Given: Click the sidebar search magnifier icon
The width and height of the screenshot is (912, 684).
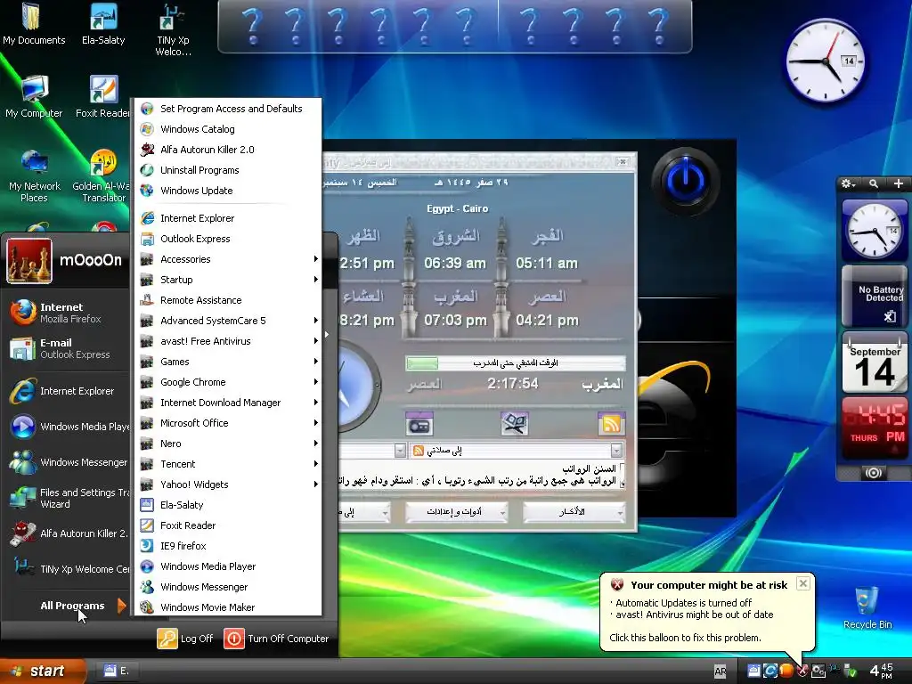Looking at the screenshot, I should (x=874, y=183).
